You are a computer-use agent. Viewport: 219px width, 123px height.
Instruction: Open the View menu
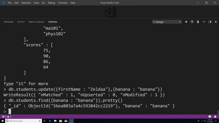[x=37, y=3]
